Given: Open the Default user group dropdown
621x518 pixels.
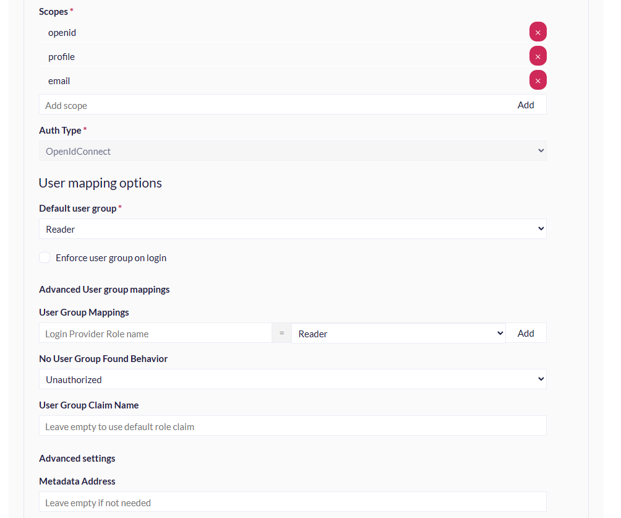Looking at the screenshot, I should [293, 228].
